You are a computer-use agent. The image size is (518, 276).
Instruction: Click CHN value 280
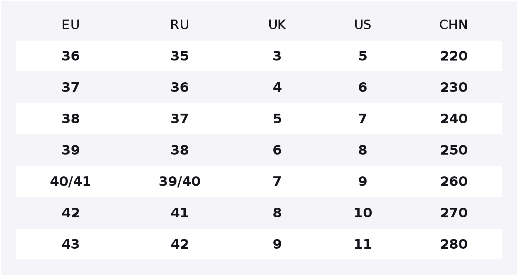[x=454, y=244]
